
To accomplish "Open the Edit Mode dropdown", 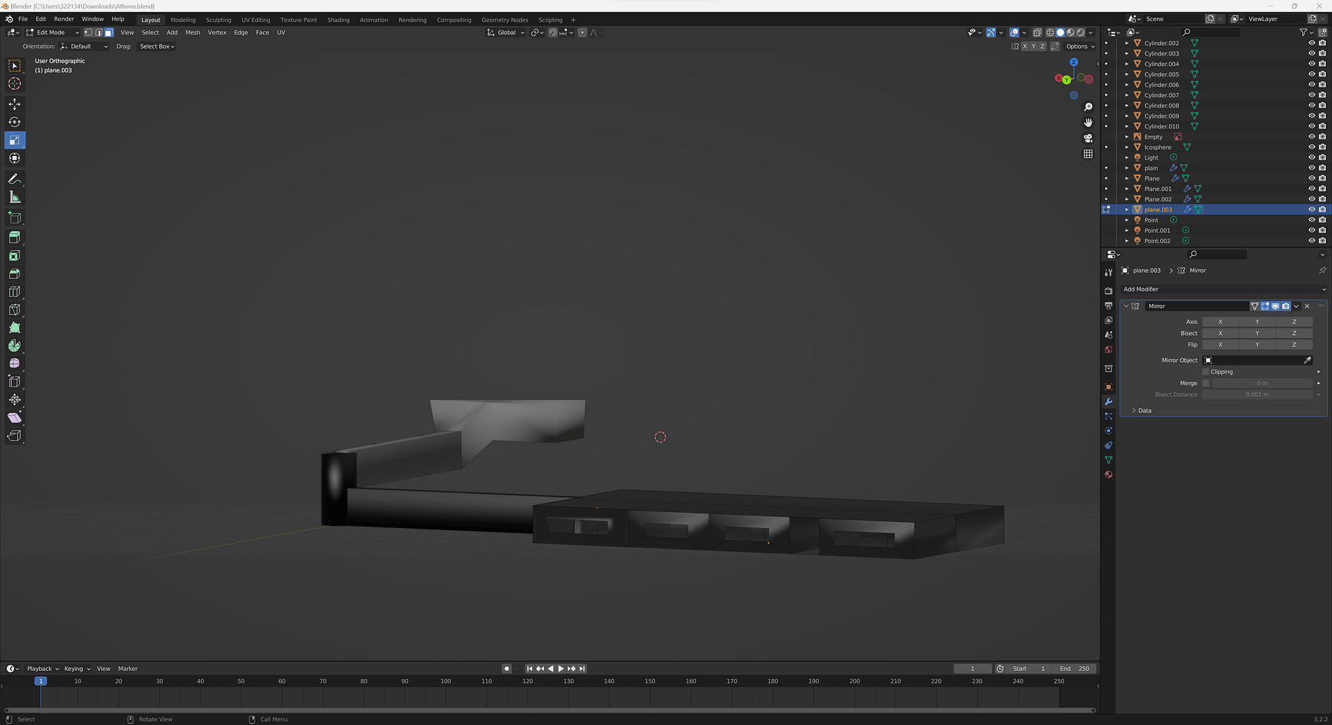I will (53, 33).
